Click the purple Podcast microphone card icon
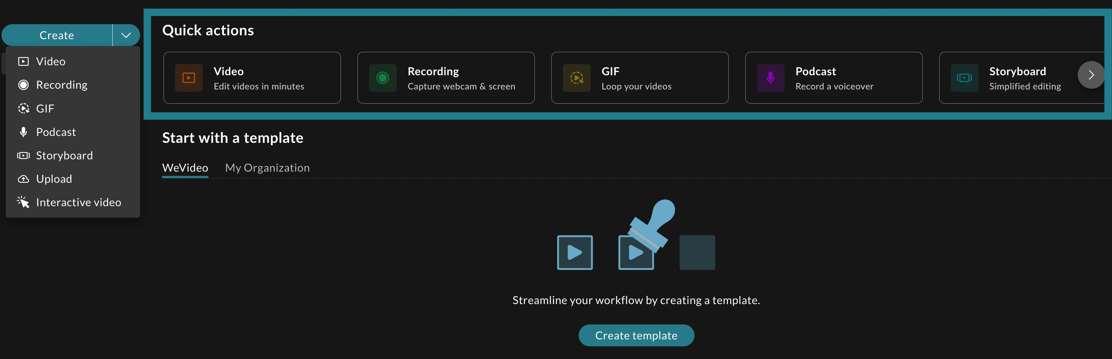Viewport: 1112px width, 359px height. coord(770,78)
